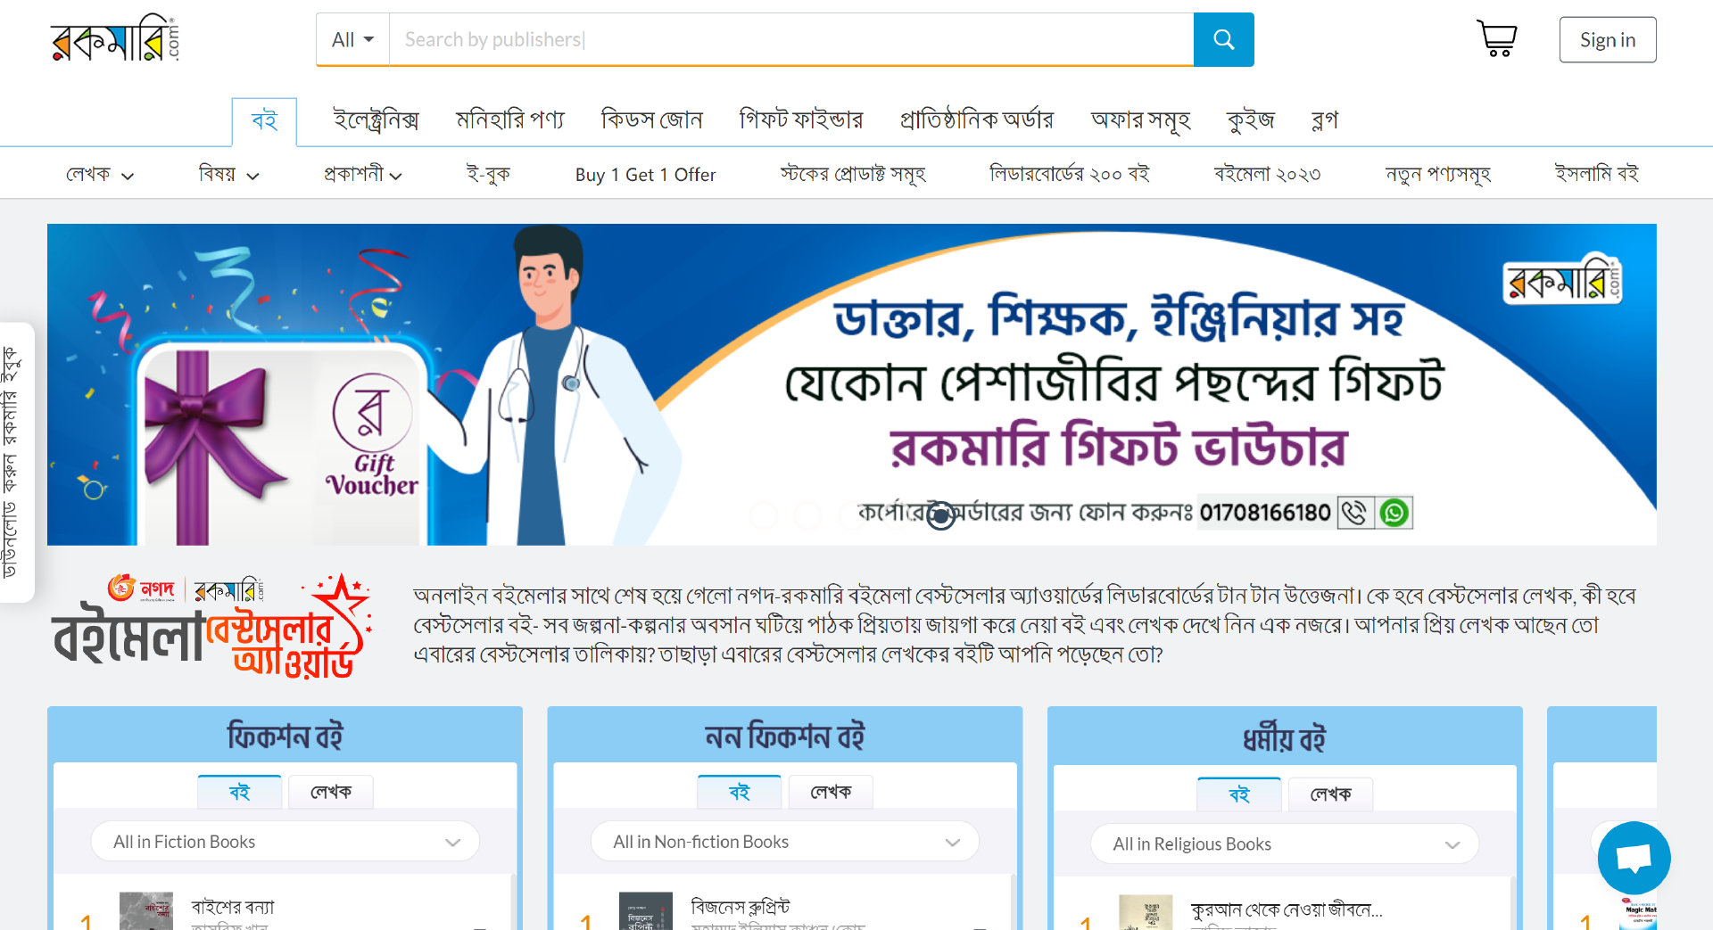Click the WhatsApp icon on banner
The width and height of the screenshot is (1713, 930).
coord(1394,513)
